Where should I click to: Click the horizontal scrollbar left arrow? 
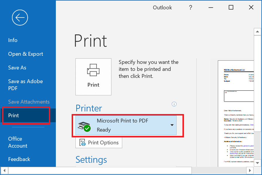[4, 171]
